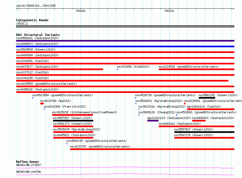This screenshot has width=242, height=178.
Task: Click the 79010k ruler tick label
Action: tap(169, 11)
